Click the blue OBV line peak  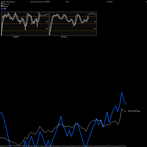(x=122, y=92)
